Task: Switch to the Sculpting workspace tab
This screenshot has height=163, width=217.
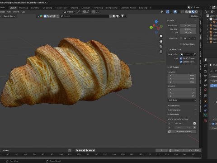Action: tap(35, 8)
